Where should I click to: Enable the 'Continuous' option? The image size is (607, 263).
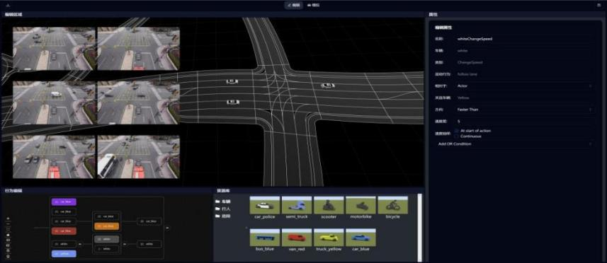[457, 136]
